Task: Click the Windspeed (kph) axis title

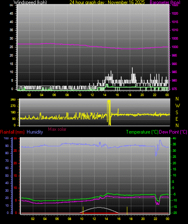Action: [x=30, y=2]
